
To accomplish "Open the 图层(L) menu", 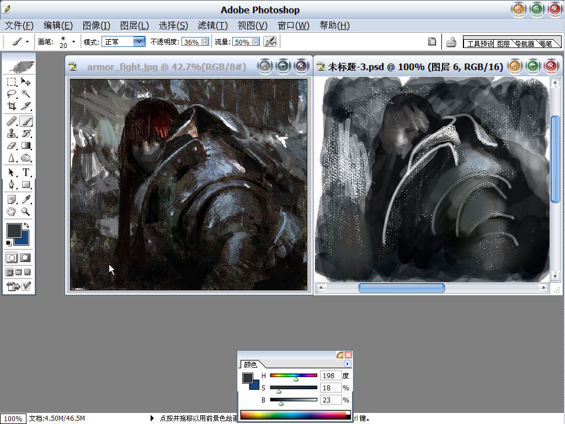I will point(135,25).
